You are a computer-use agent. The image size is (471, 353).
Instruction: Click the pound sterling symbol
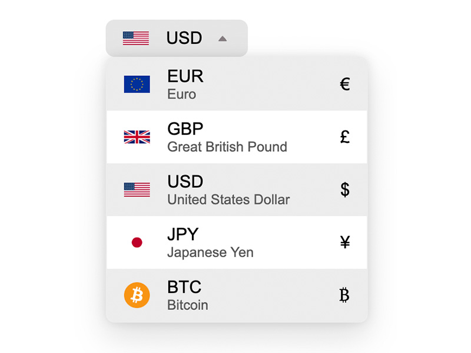point(345,137)
